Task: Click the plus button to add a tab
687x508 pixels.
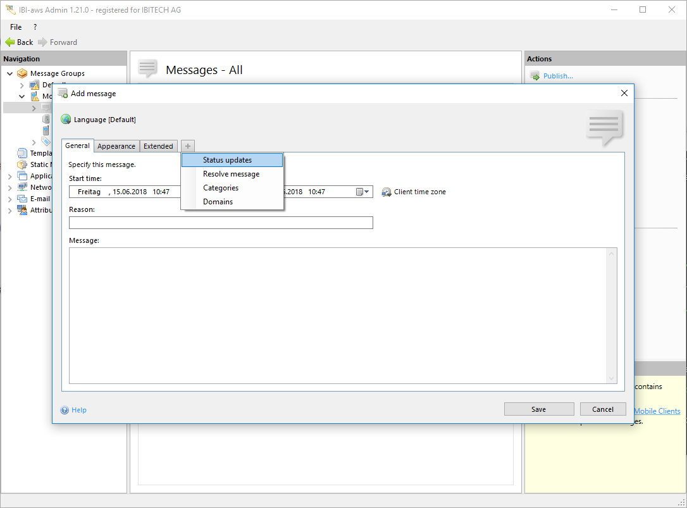Action: pyautogui.click(x=188, y=146)
